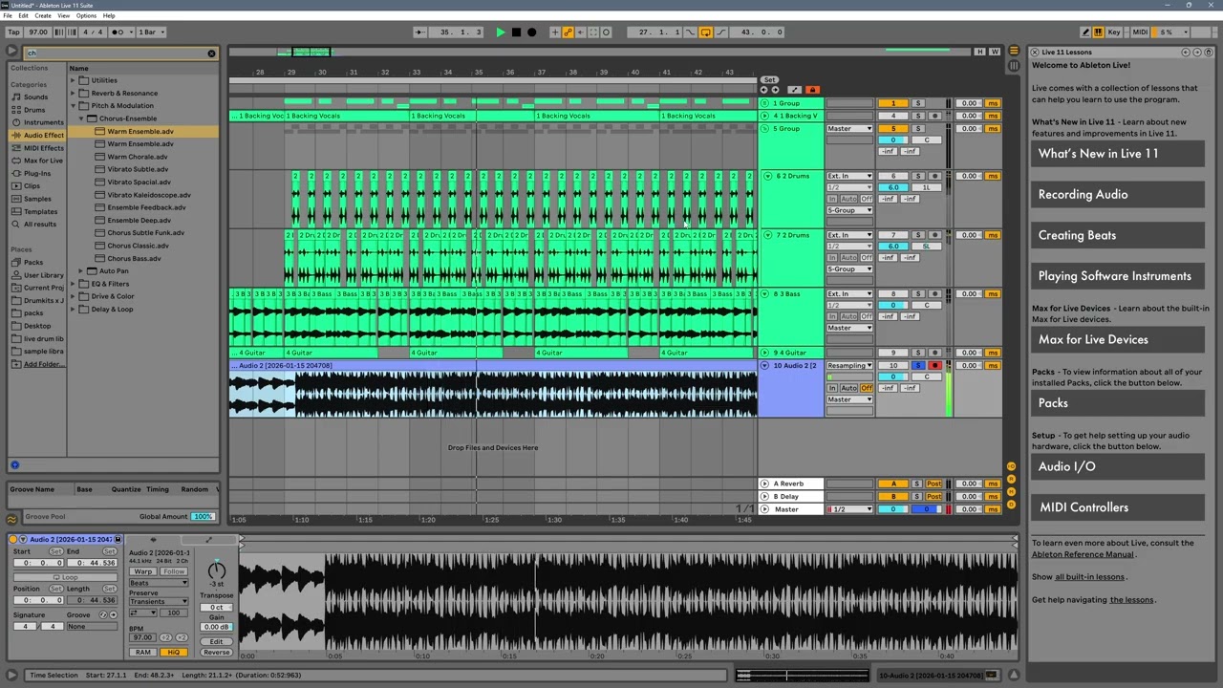Toggle the H optimize height button
Image resolution: width=1223 pixels, height=688 pixels.
[x=980, y=52]
